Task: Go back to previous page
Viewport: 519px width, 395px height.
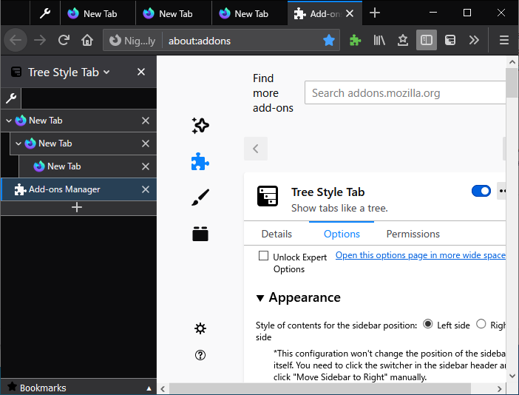Action: click(16, 41)
